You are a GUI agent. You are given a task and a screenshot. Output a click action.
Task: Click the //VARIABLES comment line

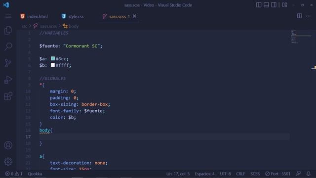[x=54, y=33]
